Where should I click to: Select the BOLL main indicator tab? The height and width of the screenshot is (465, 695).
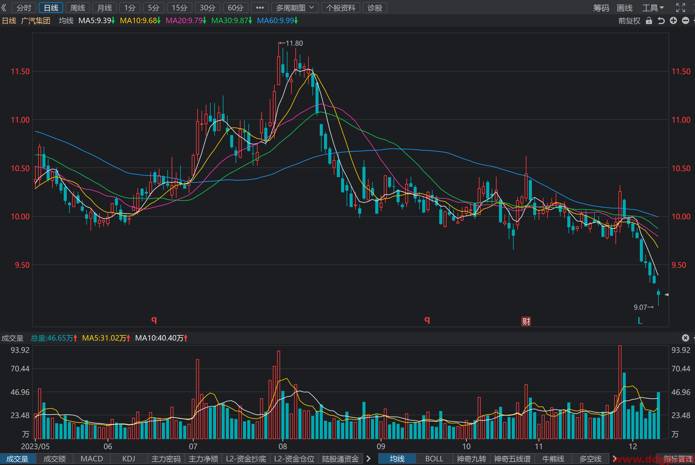[x=434, y=459]
